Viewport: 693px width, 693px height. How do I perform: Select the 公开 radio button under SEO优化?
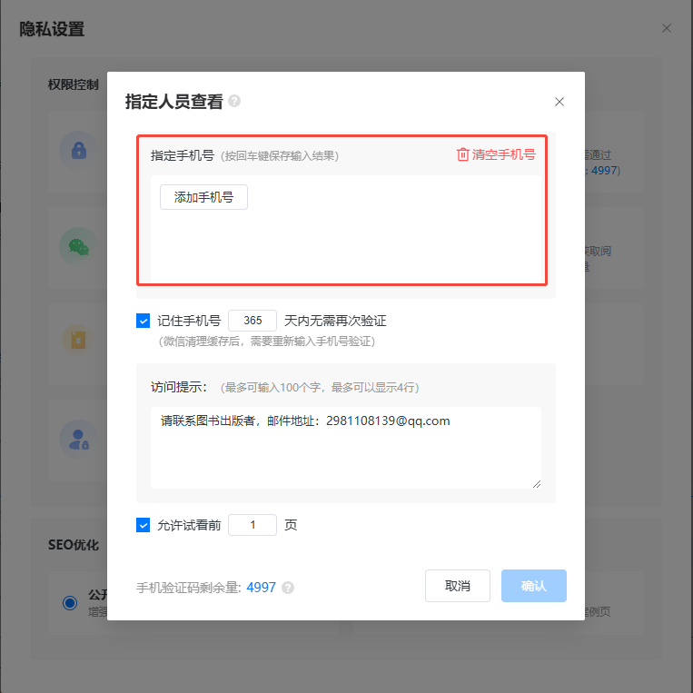[x=70, y=603]
